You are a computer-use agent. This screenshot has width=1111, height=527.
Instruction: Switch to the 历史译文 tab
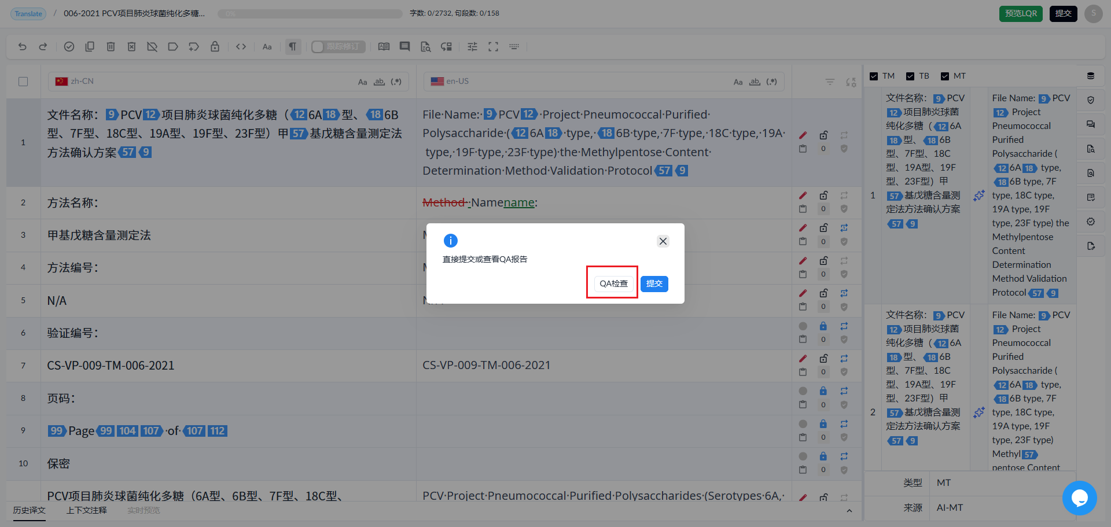click(x=29, y=510)
